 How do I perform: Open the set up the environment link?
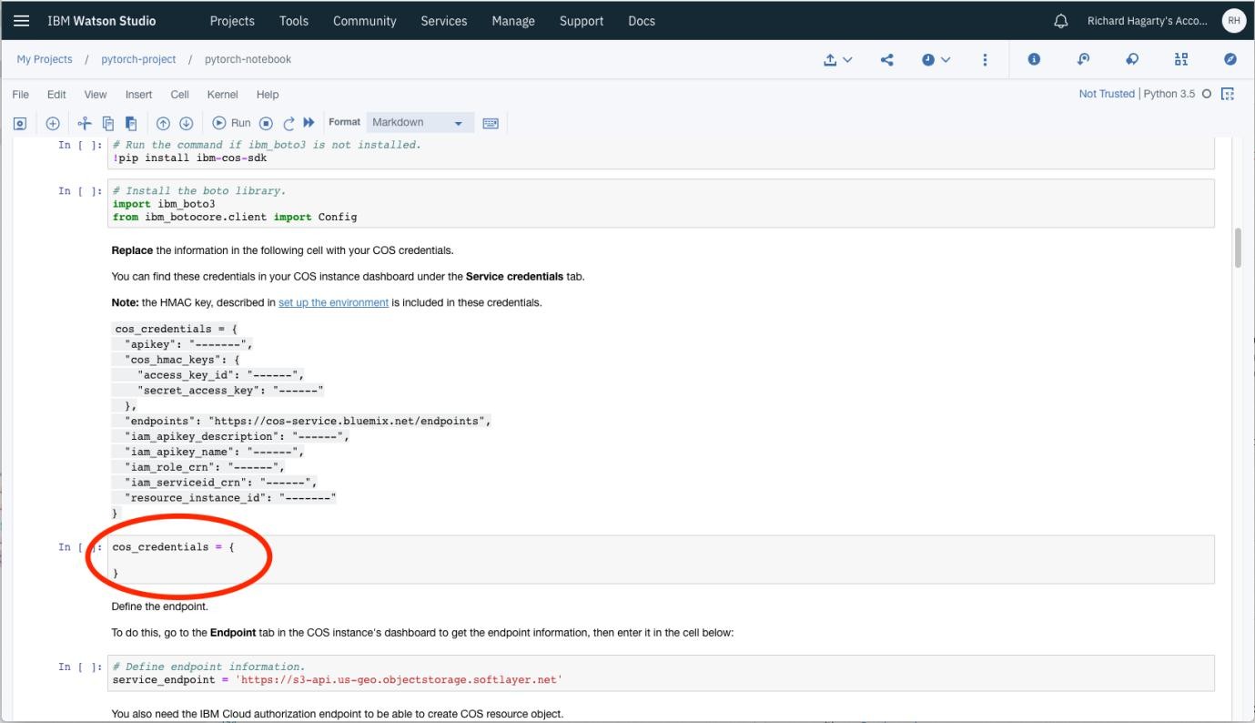coord(333,301)
